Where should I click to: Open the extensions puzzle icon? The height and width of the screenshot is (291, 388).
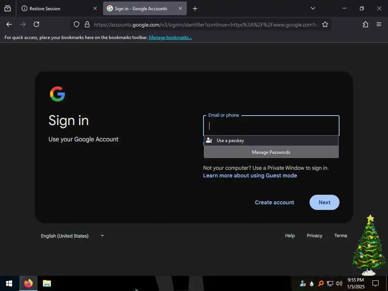[366, 24]
